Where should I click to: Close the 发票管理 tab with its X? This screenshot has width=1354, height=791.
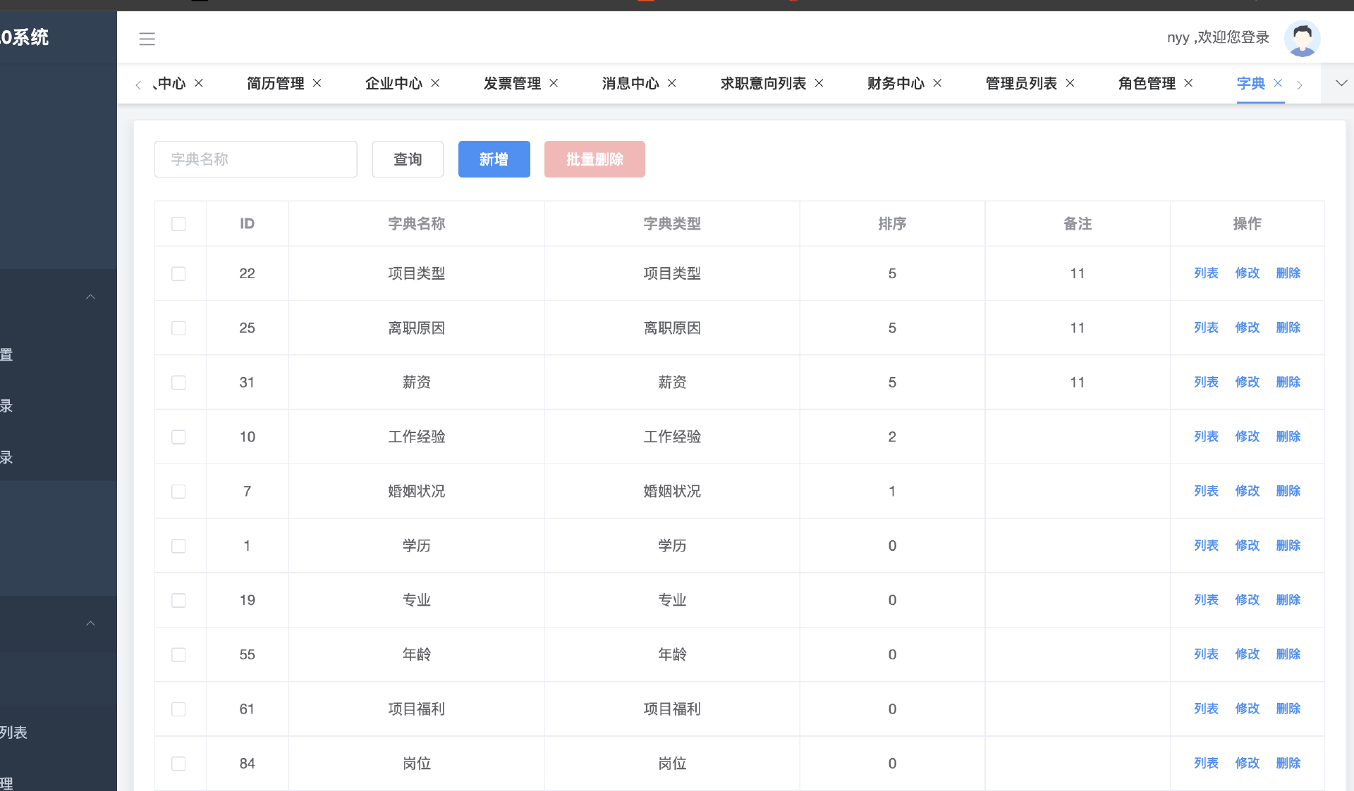click(x=554, y=83)
